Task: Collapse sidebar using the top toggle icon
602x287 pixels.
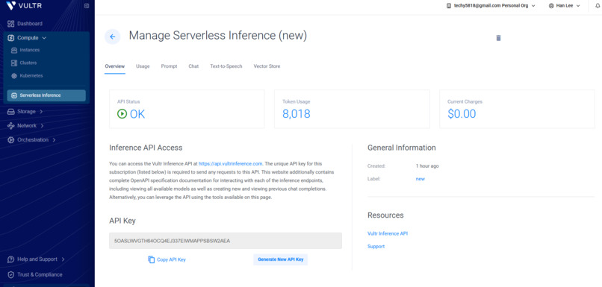Action: (87, 6)
